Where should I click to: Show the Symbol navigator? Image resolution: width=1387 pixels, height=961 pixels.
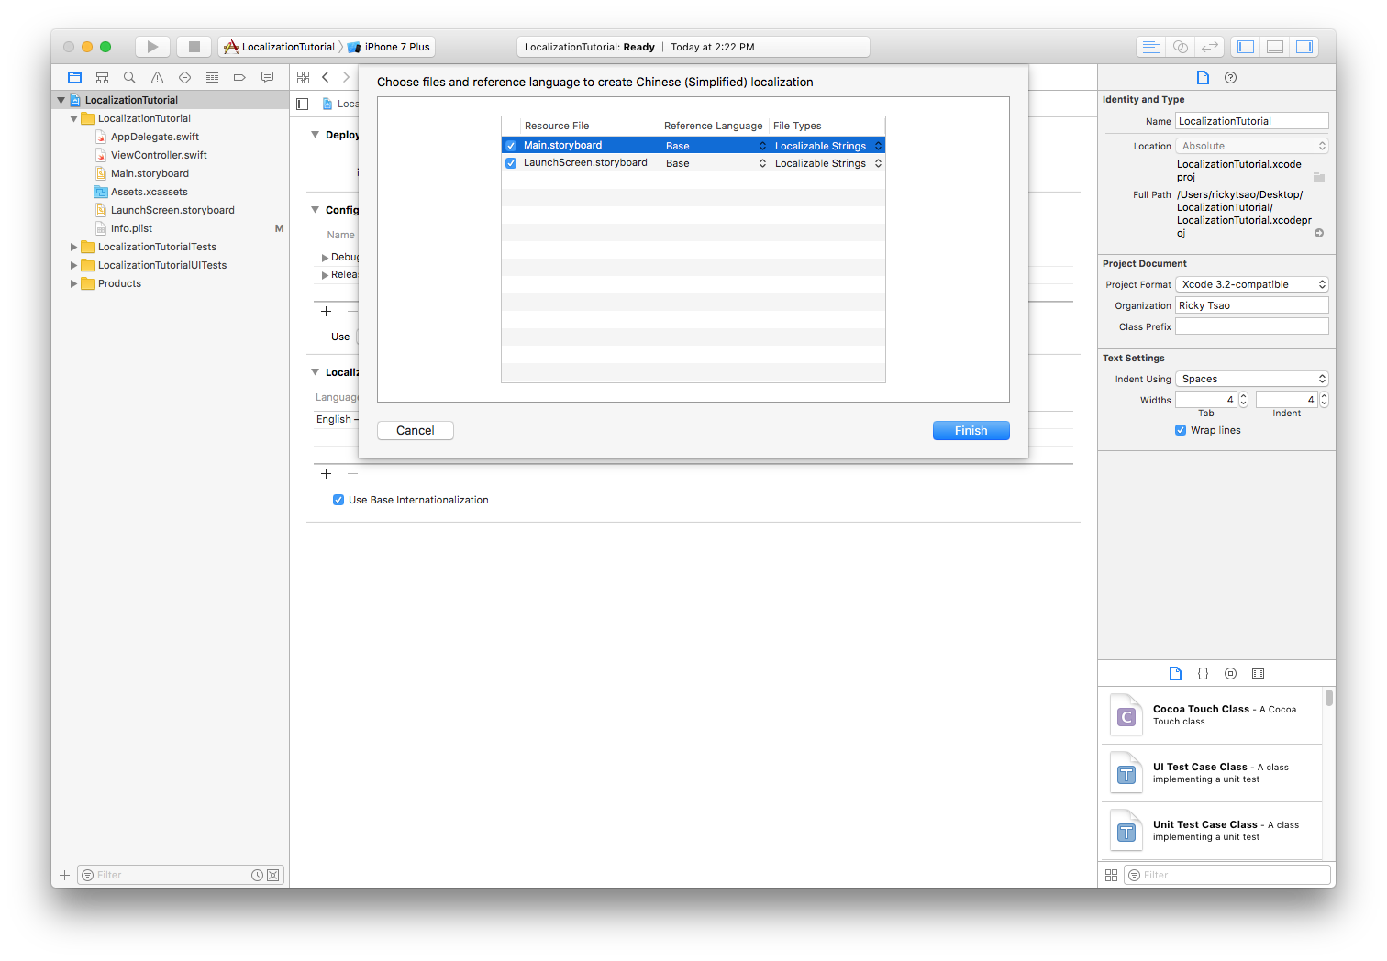click(103, 78)
